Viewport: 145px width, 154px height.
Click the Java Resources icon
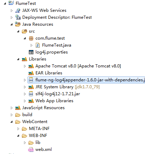[18, 24]
